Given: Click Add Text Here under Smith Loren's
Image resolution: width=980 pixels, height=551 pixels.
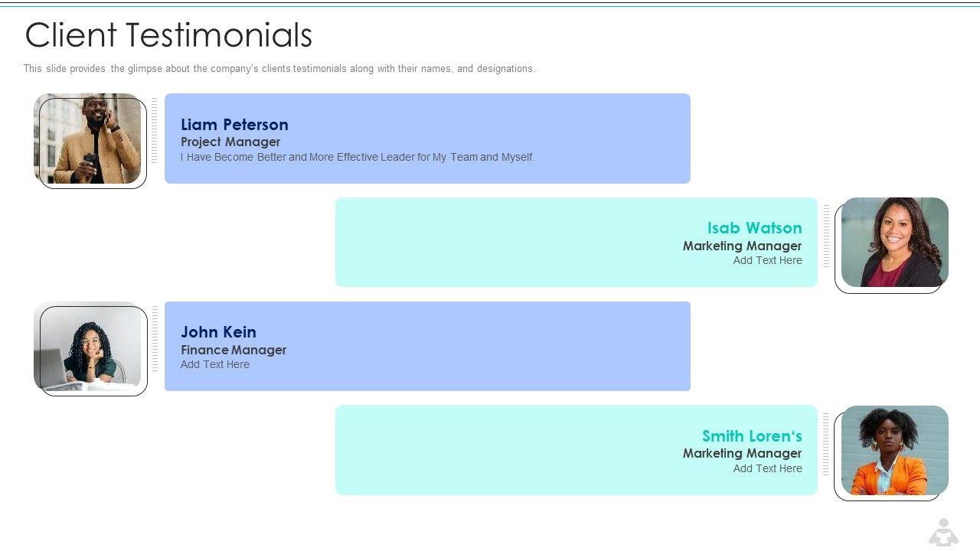Looking at the screenshot, I should click(767, 468).
